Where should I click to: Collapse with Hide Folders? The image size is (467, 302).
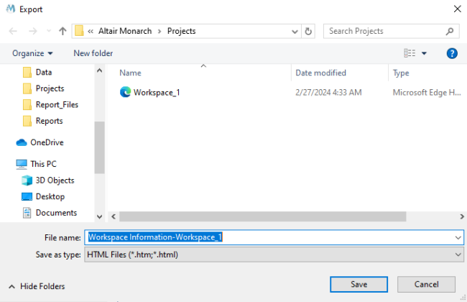tap(37, 286)
